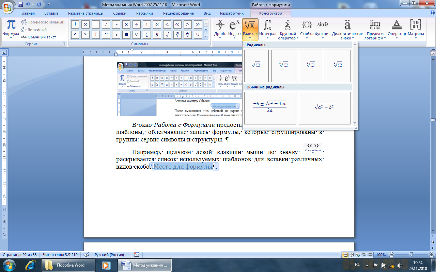Open the Дробь fraction dropdown

[x=220, y=29]
